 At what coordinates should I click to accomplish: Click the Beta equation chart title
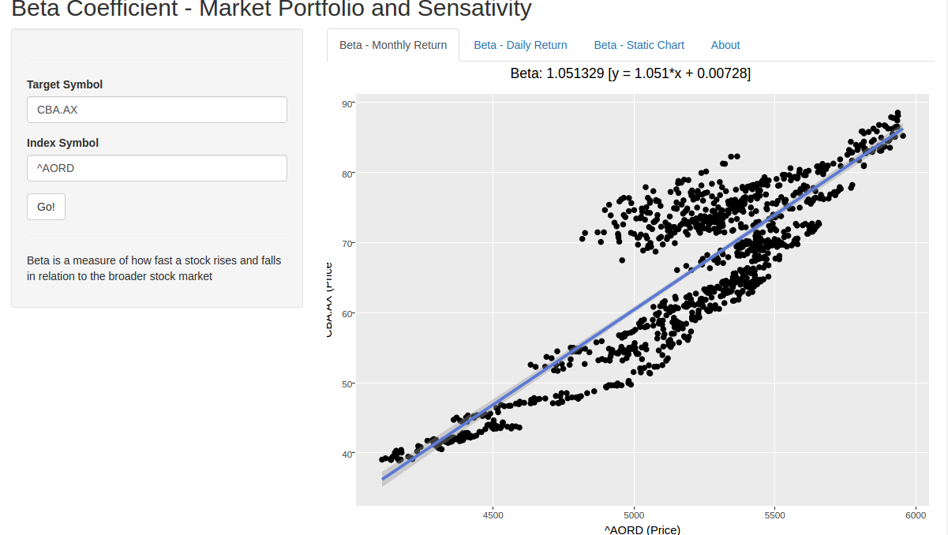[630, 73]
